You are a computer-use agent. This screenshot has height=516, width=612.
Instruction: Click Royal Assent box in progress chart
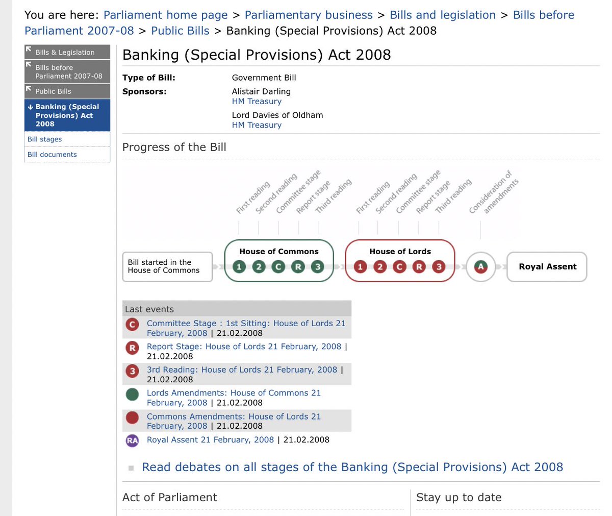[547, 266]
